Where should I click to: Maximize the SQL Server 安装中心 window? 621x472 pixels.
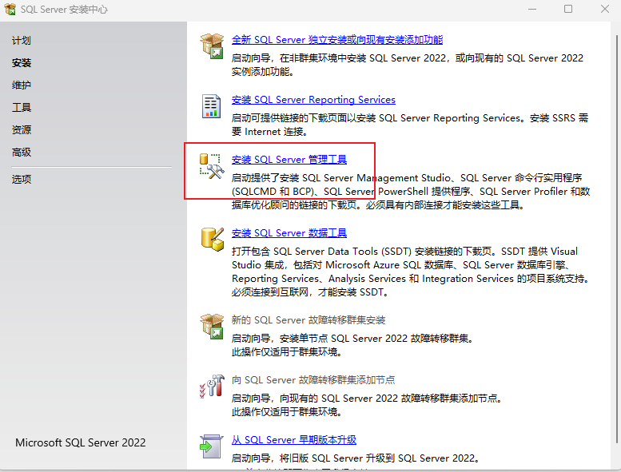coord(568,9)
